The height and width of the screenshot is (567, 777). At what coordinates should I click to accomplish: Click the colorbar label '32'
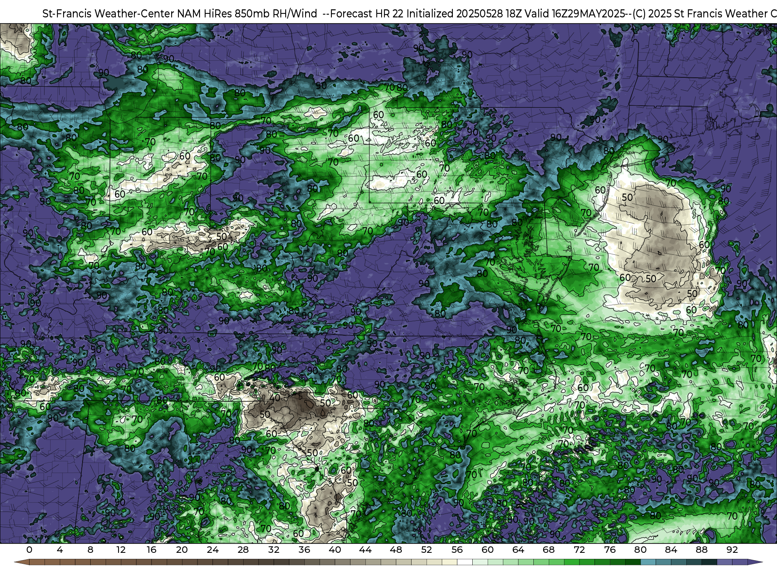[x=274, y=550]
